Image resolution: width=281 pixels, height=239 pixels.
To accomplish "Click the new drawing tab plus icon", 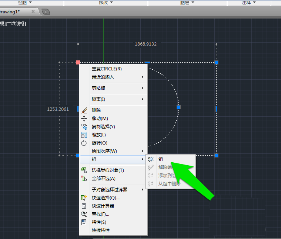I will (x=46, y=12).
